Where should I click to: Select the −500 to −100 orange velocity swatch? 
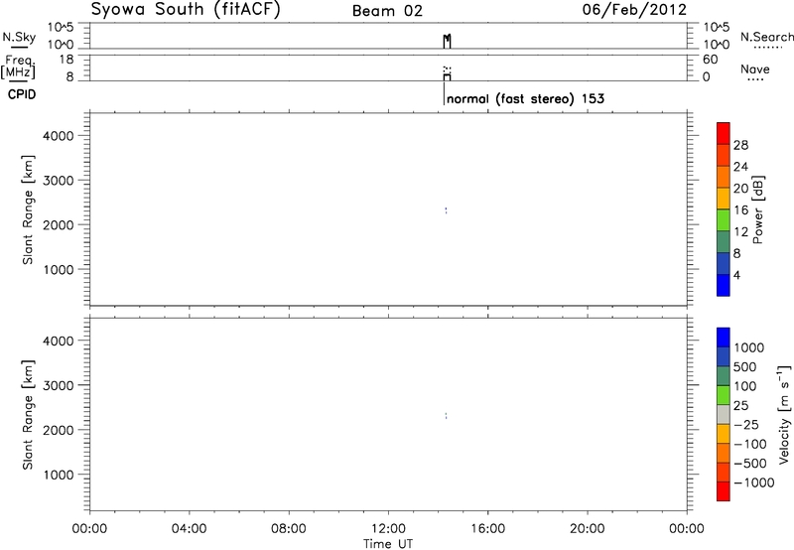coord(724,453)
